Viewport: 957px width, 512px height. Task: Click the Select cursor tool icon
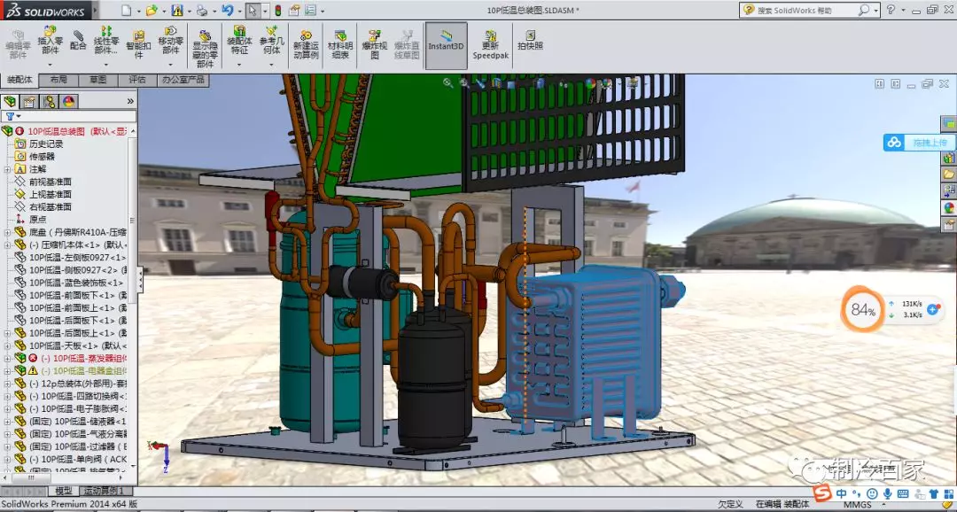pos(253,11)
